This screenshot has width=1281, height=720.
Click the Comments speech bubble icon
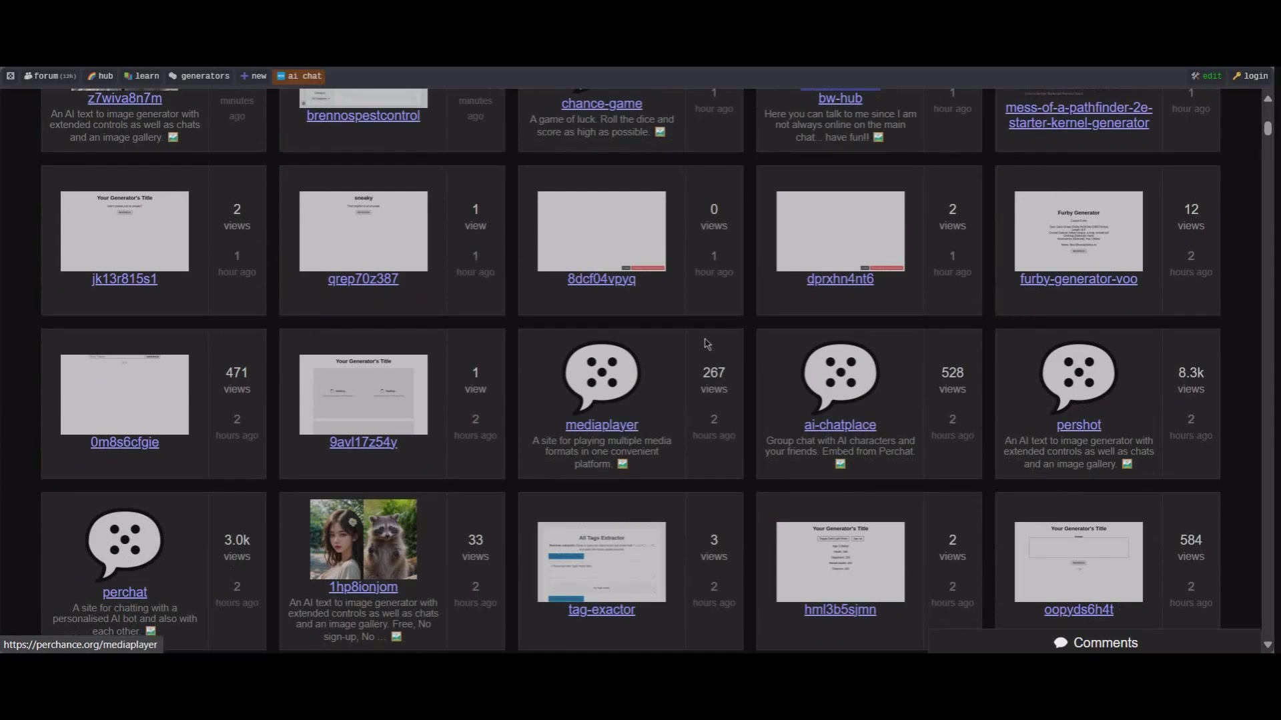point(1061,643)
